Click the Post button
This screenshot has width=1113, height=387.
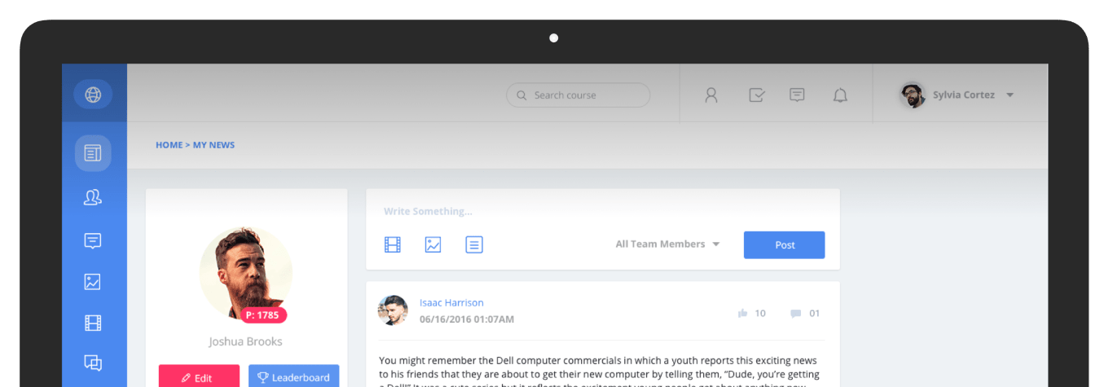click(x=784, y=245)
